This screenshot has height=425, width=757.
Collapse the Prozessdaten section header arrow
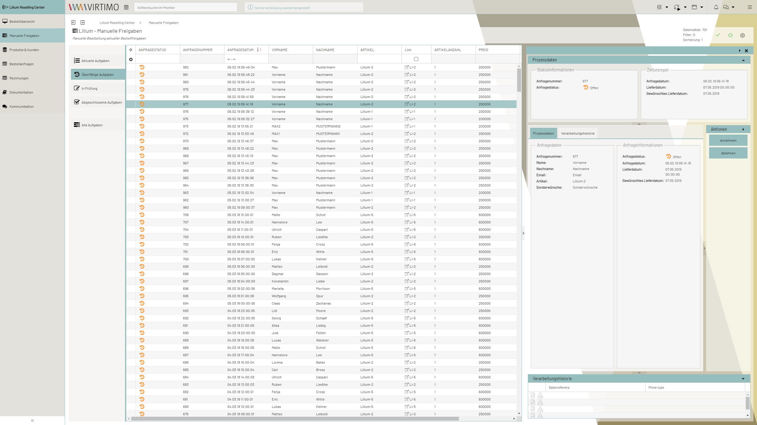pos(743,60)
